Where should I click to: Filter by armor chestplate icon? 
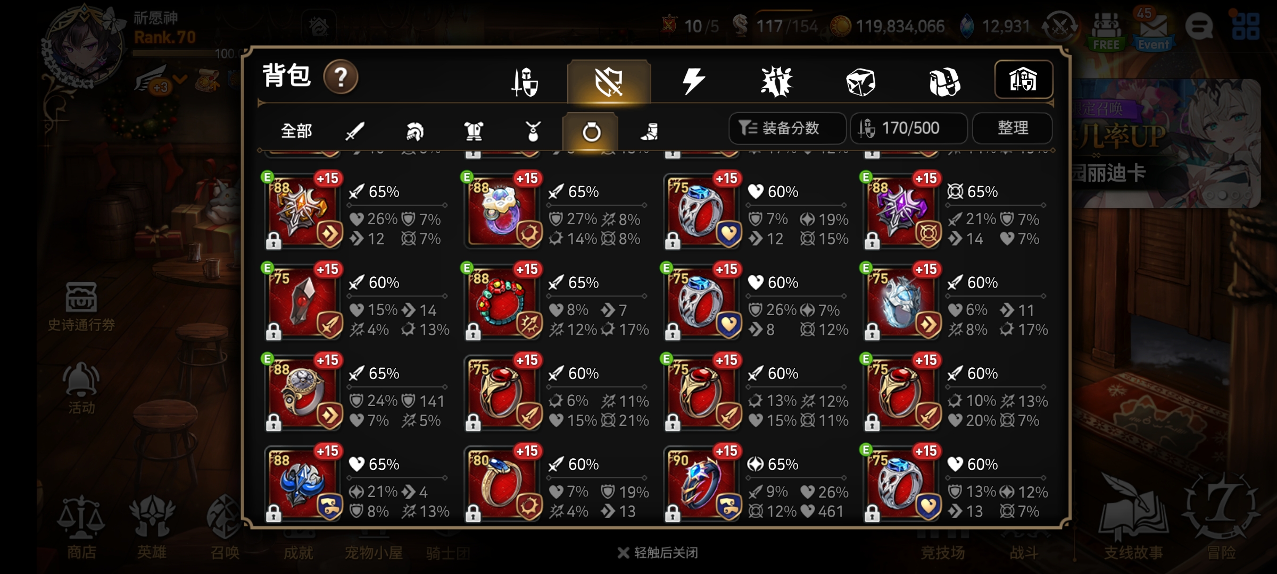(473, 131)
